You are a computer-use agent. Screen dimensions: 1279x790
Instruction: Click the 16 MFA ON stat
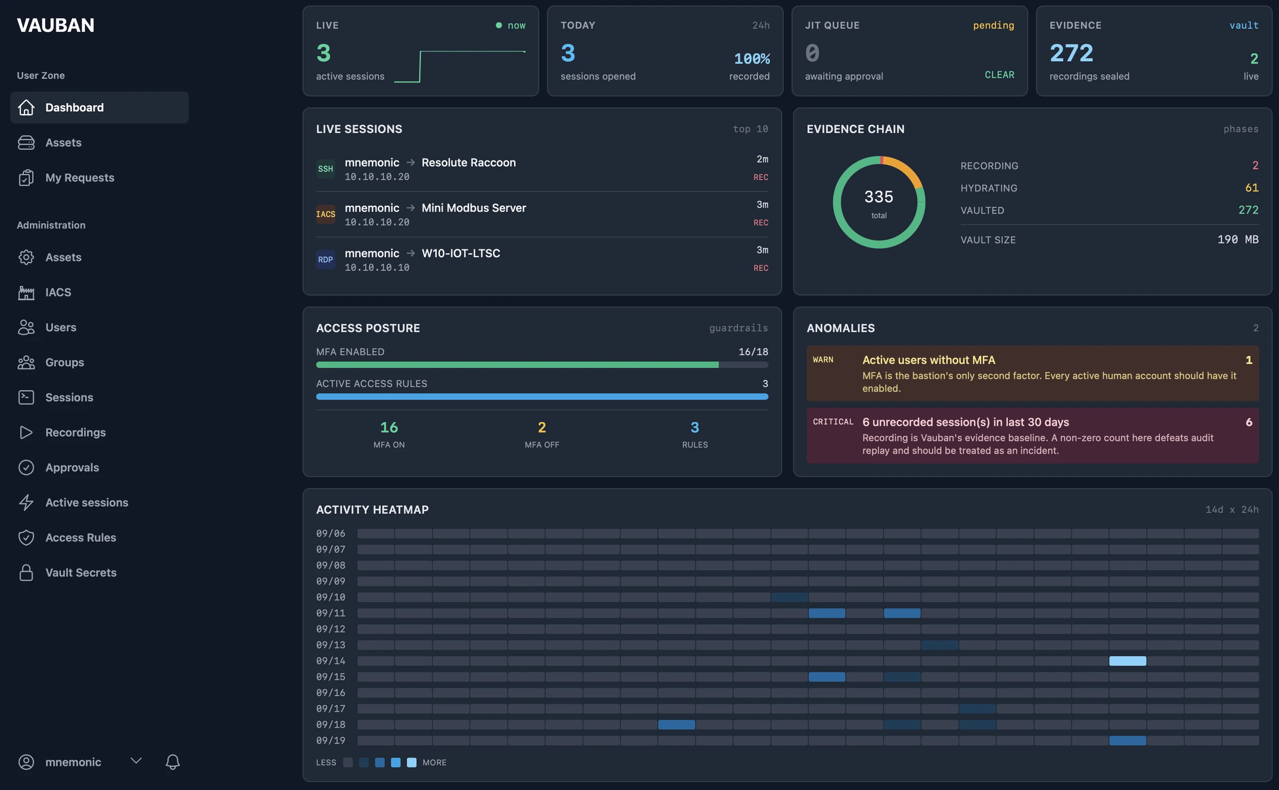(389, 435)
